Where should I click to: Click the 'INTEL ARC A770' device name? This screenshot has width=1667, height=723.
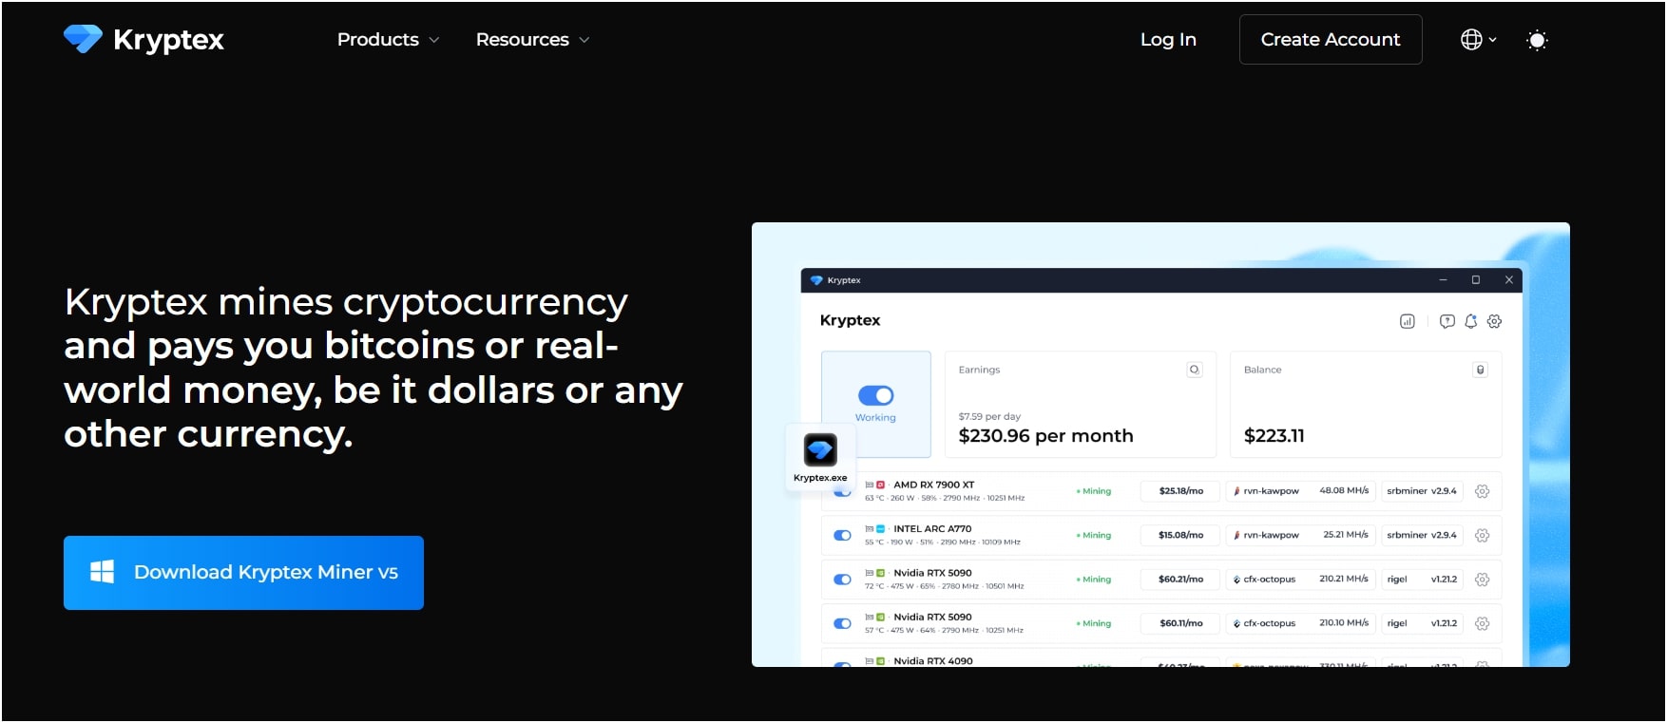pos(932,528)
